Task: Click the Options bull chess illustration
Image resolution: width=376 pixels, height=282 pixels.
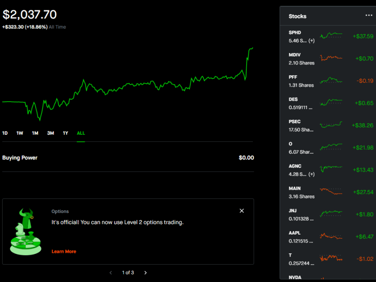Action: pos(25,232)
